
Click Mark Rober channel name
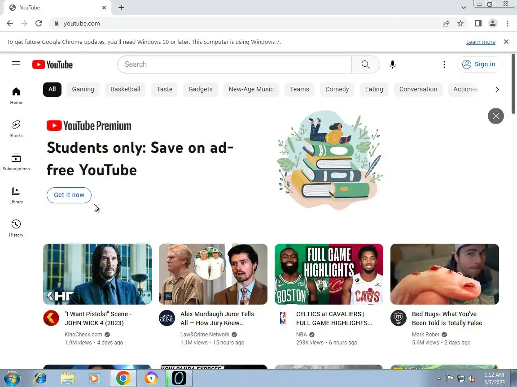(x=425, y=334)
